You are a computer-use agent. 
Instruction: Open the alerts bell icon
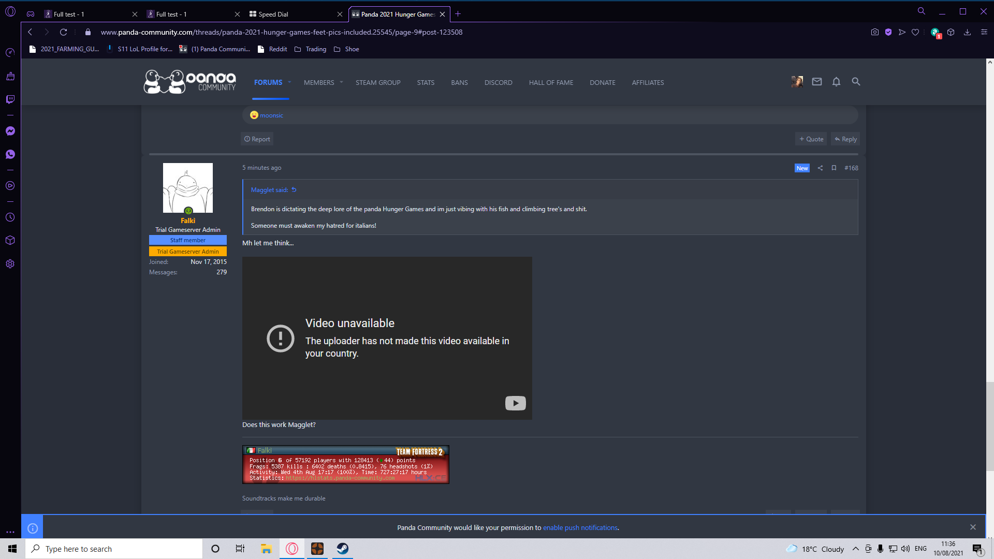pos(836,82)
